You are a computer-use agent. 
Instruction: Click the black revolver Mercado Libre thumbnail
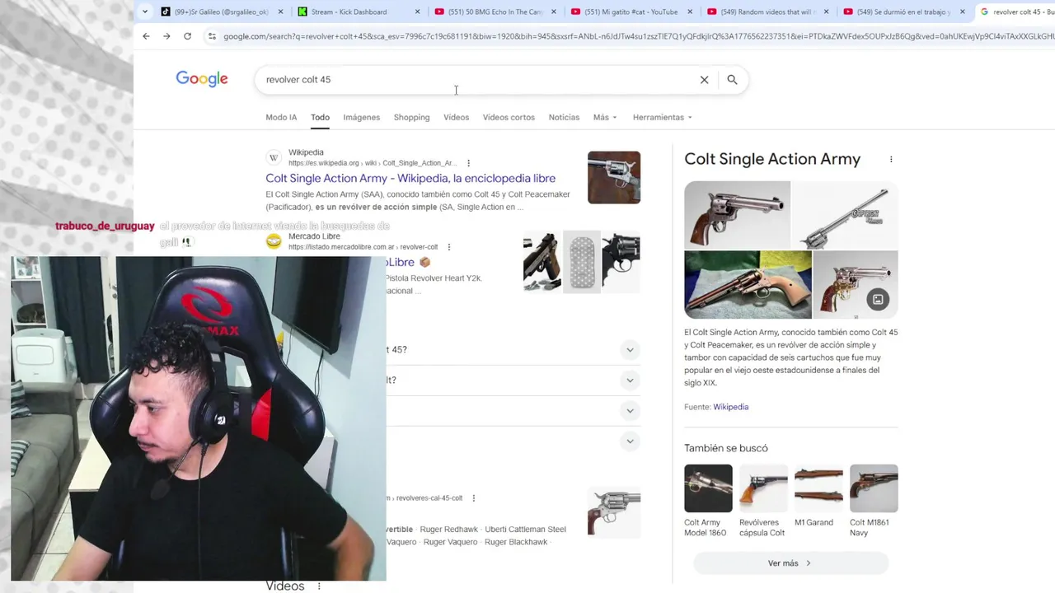621,262
